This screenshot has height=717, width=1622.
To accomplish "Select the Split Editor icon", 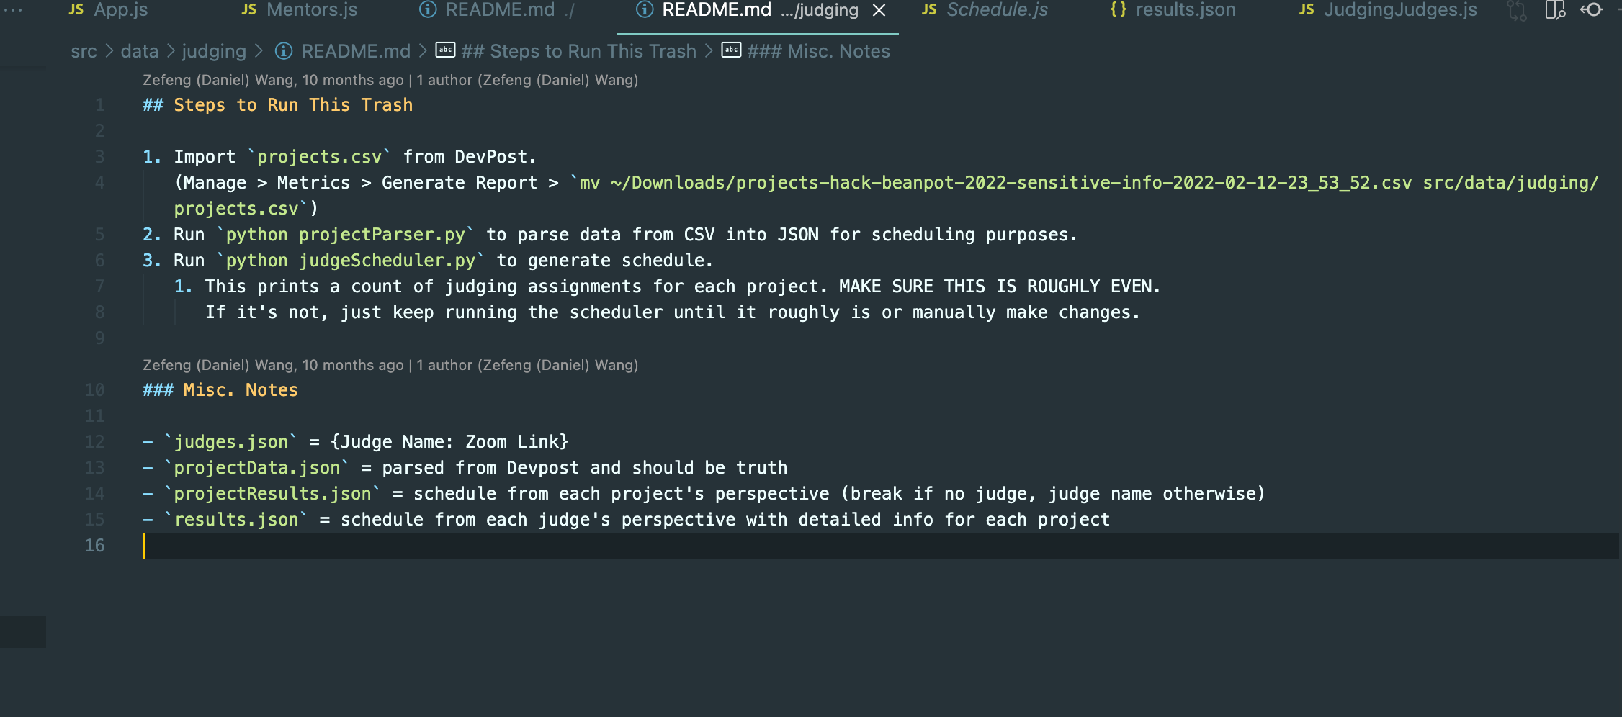I will pos(1554,11).
